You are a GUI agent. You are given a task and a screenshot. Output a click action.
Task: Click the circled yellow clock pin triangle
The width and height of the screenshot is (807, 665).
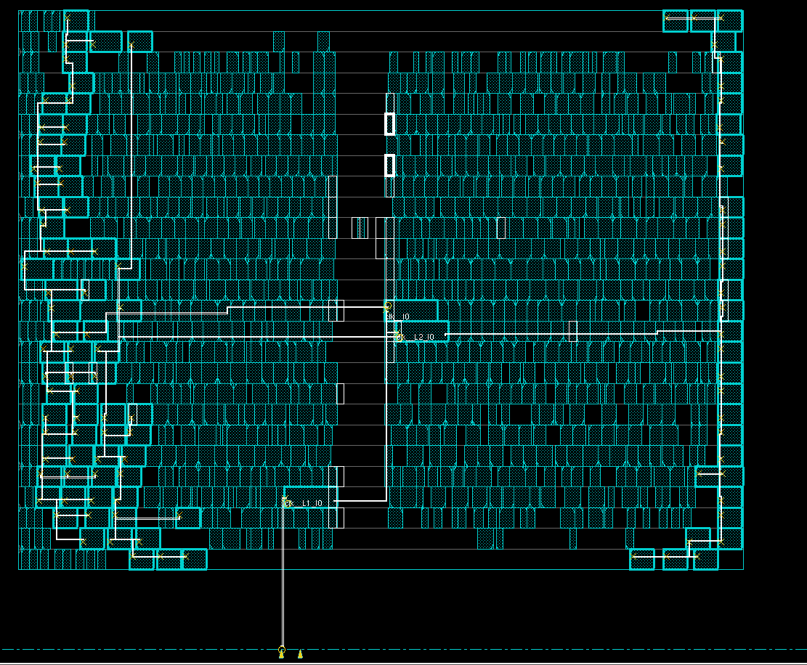point(282,654)
